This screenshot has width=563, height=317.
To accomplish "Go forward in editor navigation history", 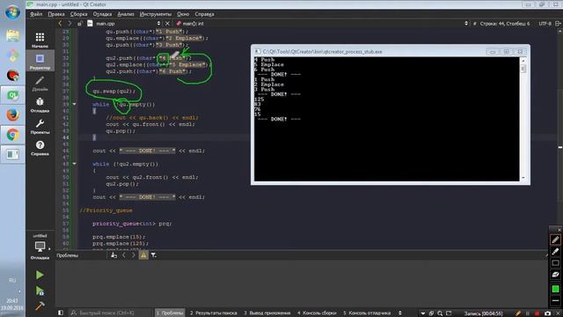I will click(x=69, y=24).
